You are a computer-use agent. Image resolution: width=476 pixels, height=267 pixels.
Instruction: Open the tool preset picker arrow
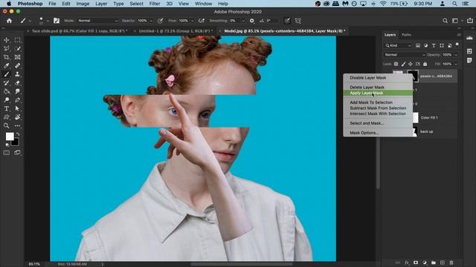tap(30, 21)
